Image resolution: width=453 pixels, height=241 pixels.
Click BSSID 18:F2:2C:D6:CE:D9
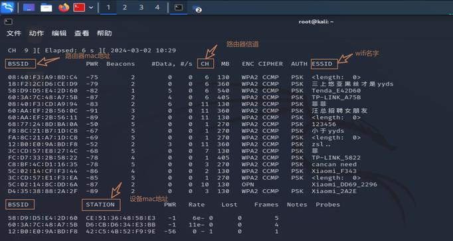coord(43,84)
